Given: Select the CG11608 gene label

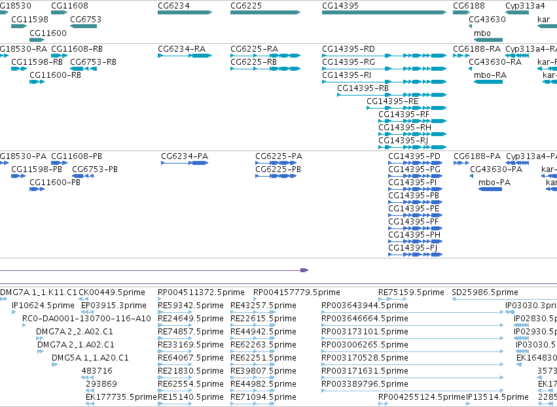Looking at the screenshot, I should [x=69, y=6].
